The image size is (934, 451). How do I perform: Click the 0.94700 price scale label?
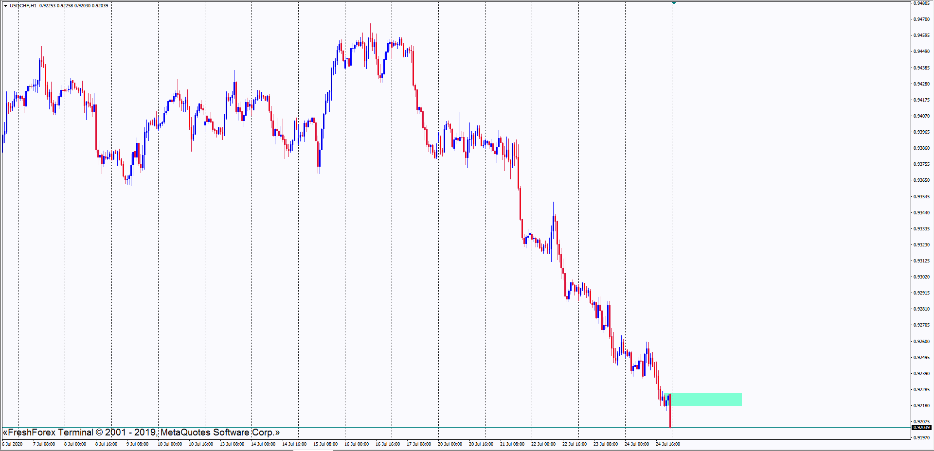pos(921,19)
